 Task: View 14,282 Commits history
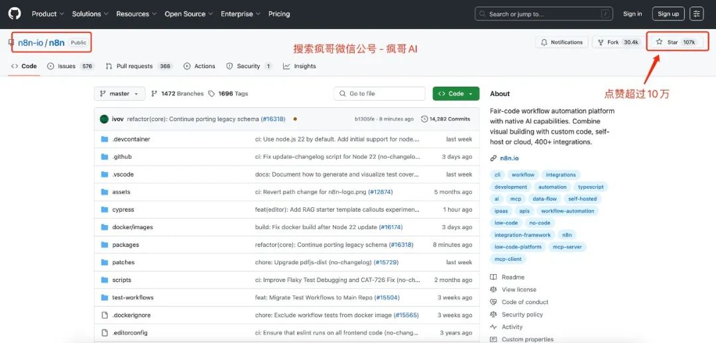[446, 119]
